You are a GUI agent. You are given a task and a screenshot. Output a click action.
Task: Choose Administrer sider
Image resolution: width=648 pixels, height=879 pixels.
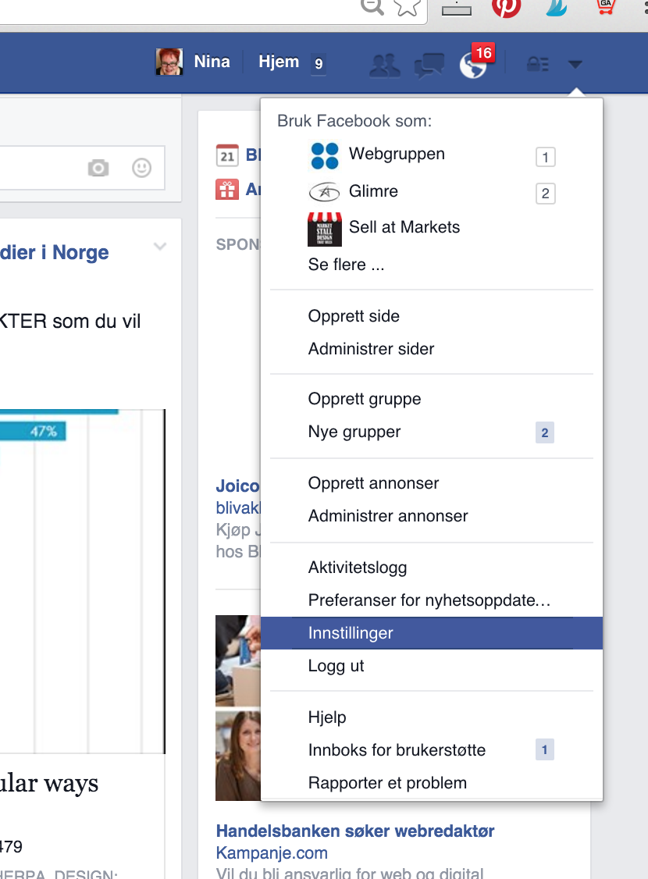click(371, 349)
